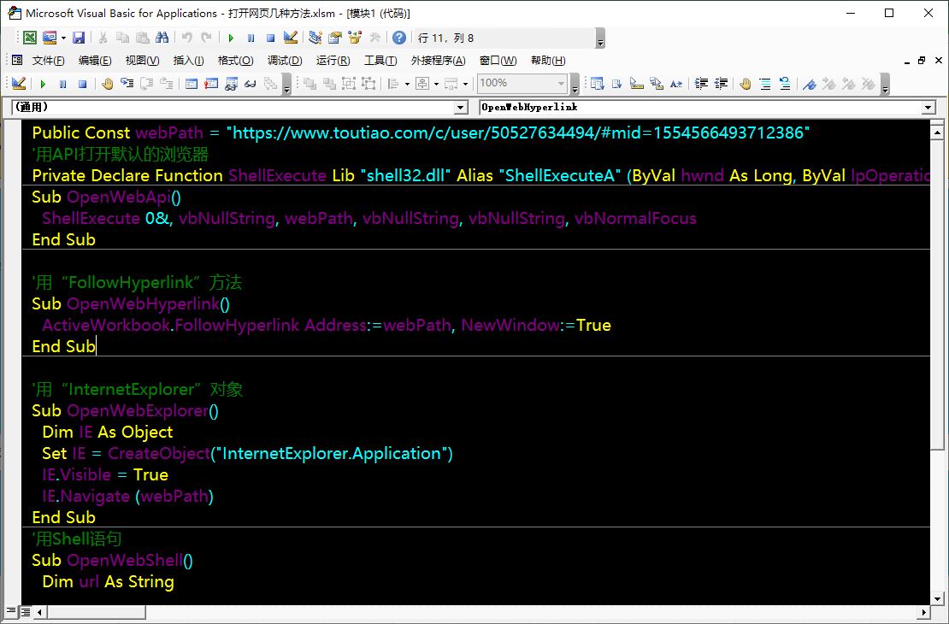Click the horizontal scrollbar right arrow
This screenshot has width=949, height=624.
pos(924,612)
